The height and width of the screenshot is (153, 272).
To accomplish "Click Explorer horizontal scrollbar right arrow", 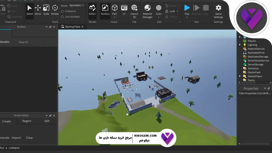I will pos(270,83).
